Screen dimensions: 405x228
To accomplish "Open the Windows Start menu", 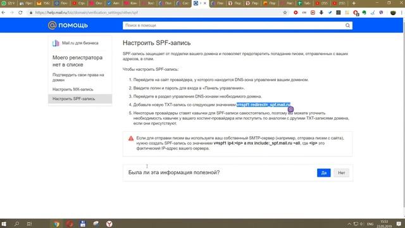I will click(4, 224).
